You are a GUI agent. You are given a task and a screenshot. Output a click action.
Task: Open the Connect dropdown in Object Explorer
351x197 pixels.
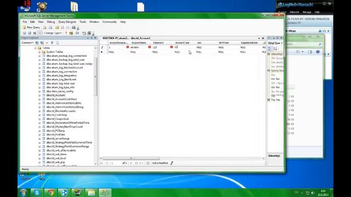[27, 43]
